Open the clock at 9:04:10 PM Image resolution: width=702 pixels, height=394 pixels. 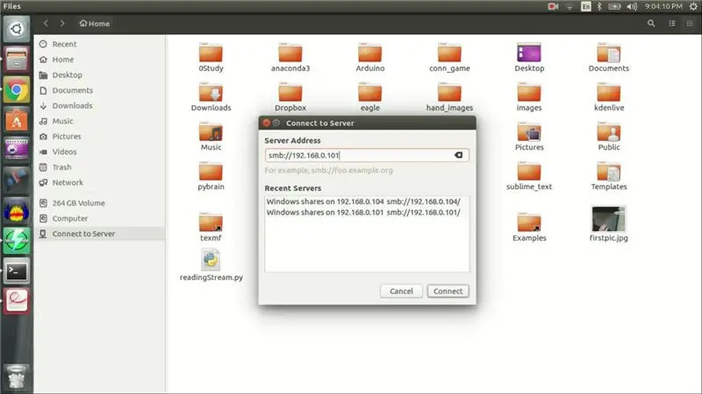pyautogui.click(x=663, y=6)
